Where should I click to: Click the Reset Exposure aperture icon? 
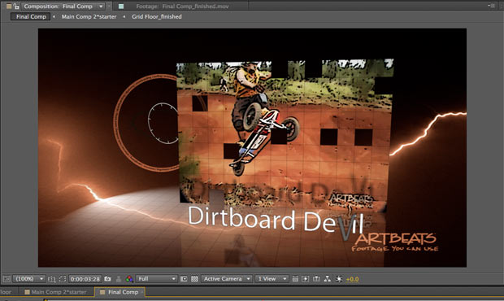pyautogui.click(x=339, y=279)
